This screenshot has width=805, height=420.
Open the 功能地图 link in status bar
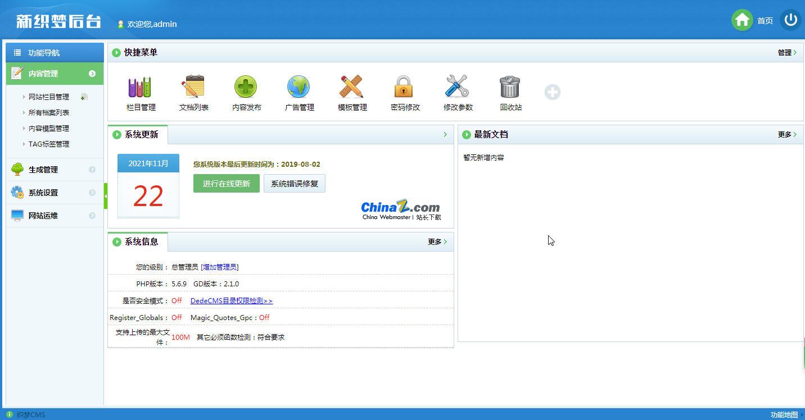click(x=784, y=415)
